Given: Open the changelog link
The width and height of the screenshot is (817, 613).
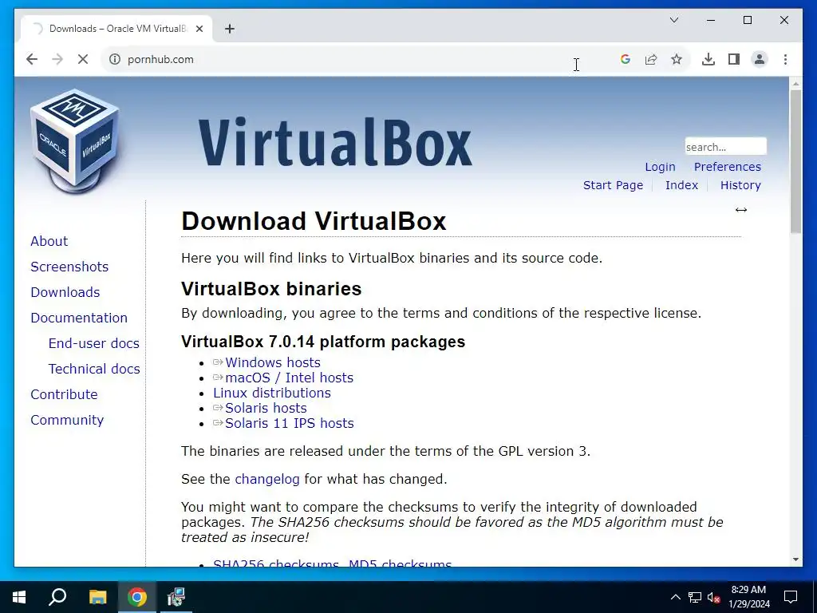Looking at the screenshot, I should (x=267, y=479).
